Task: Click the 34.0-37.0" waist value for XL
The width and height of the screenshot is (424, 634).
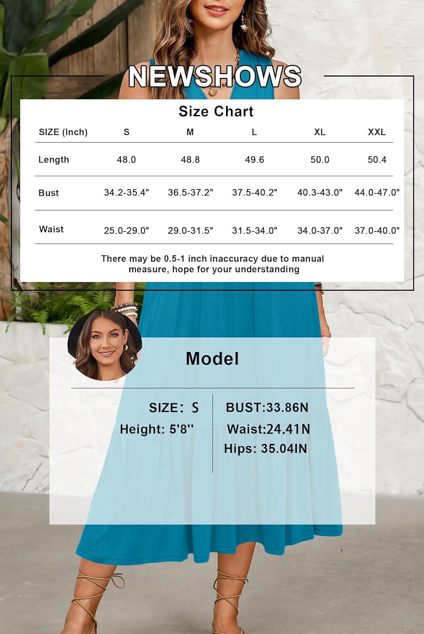Action: click(320, 231)
